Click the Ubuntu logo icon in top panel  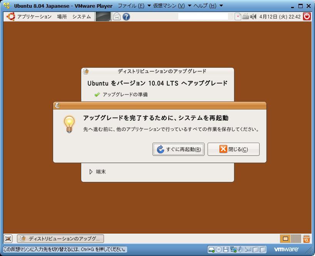11,17
